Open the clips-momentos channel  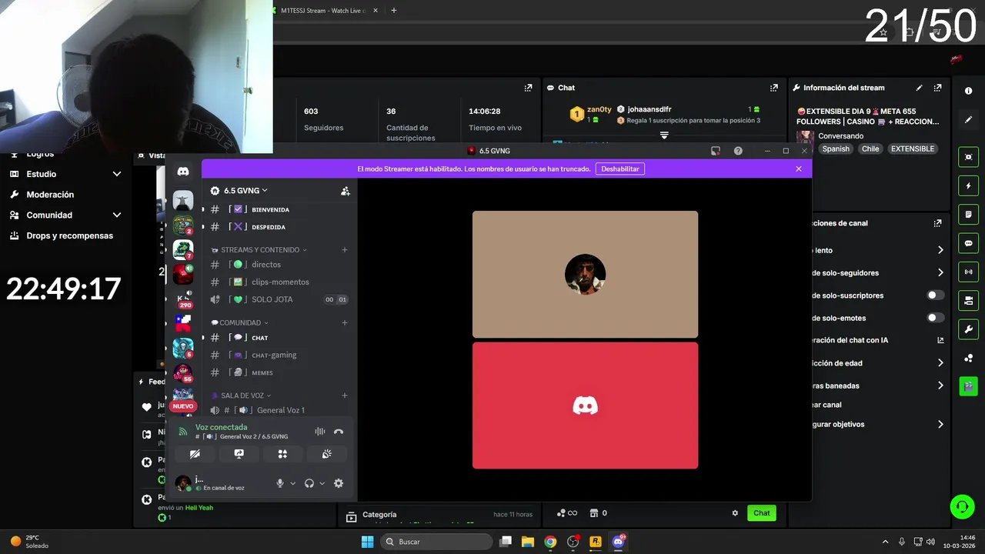pos(279,282)
